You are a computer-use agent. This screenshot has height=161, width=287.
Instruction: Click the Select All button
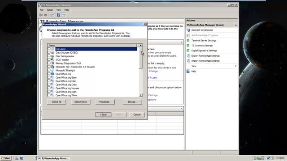click(x=57, y=102)
